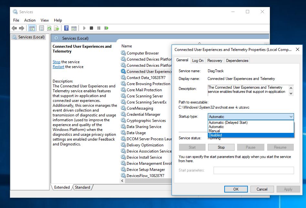This screenshot has width=306, height=208.
Task: Click the Stop Service square icon
Action: coord(91,28)
